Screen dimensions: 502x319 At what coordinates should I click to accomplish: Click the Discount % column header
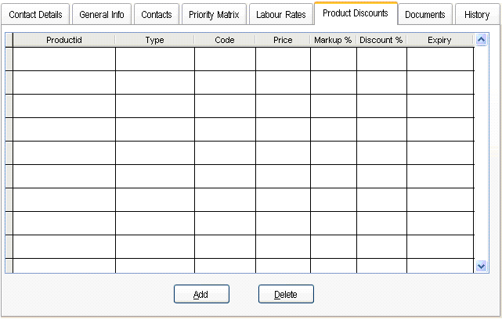(381, 40)
